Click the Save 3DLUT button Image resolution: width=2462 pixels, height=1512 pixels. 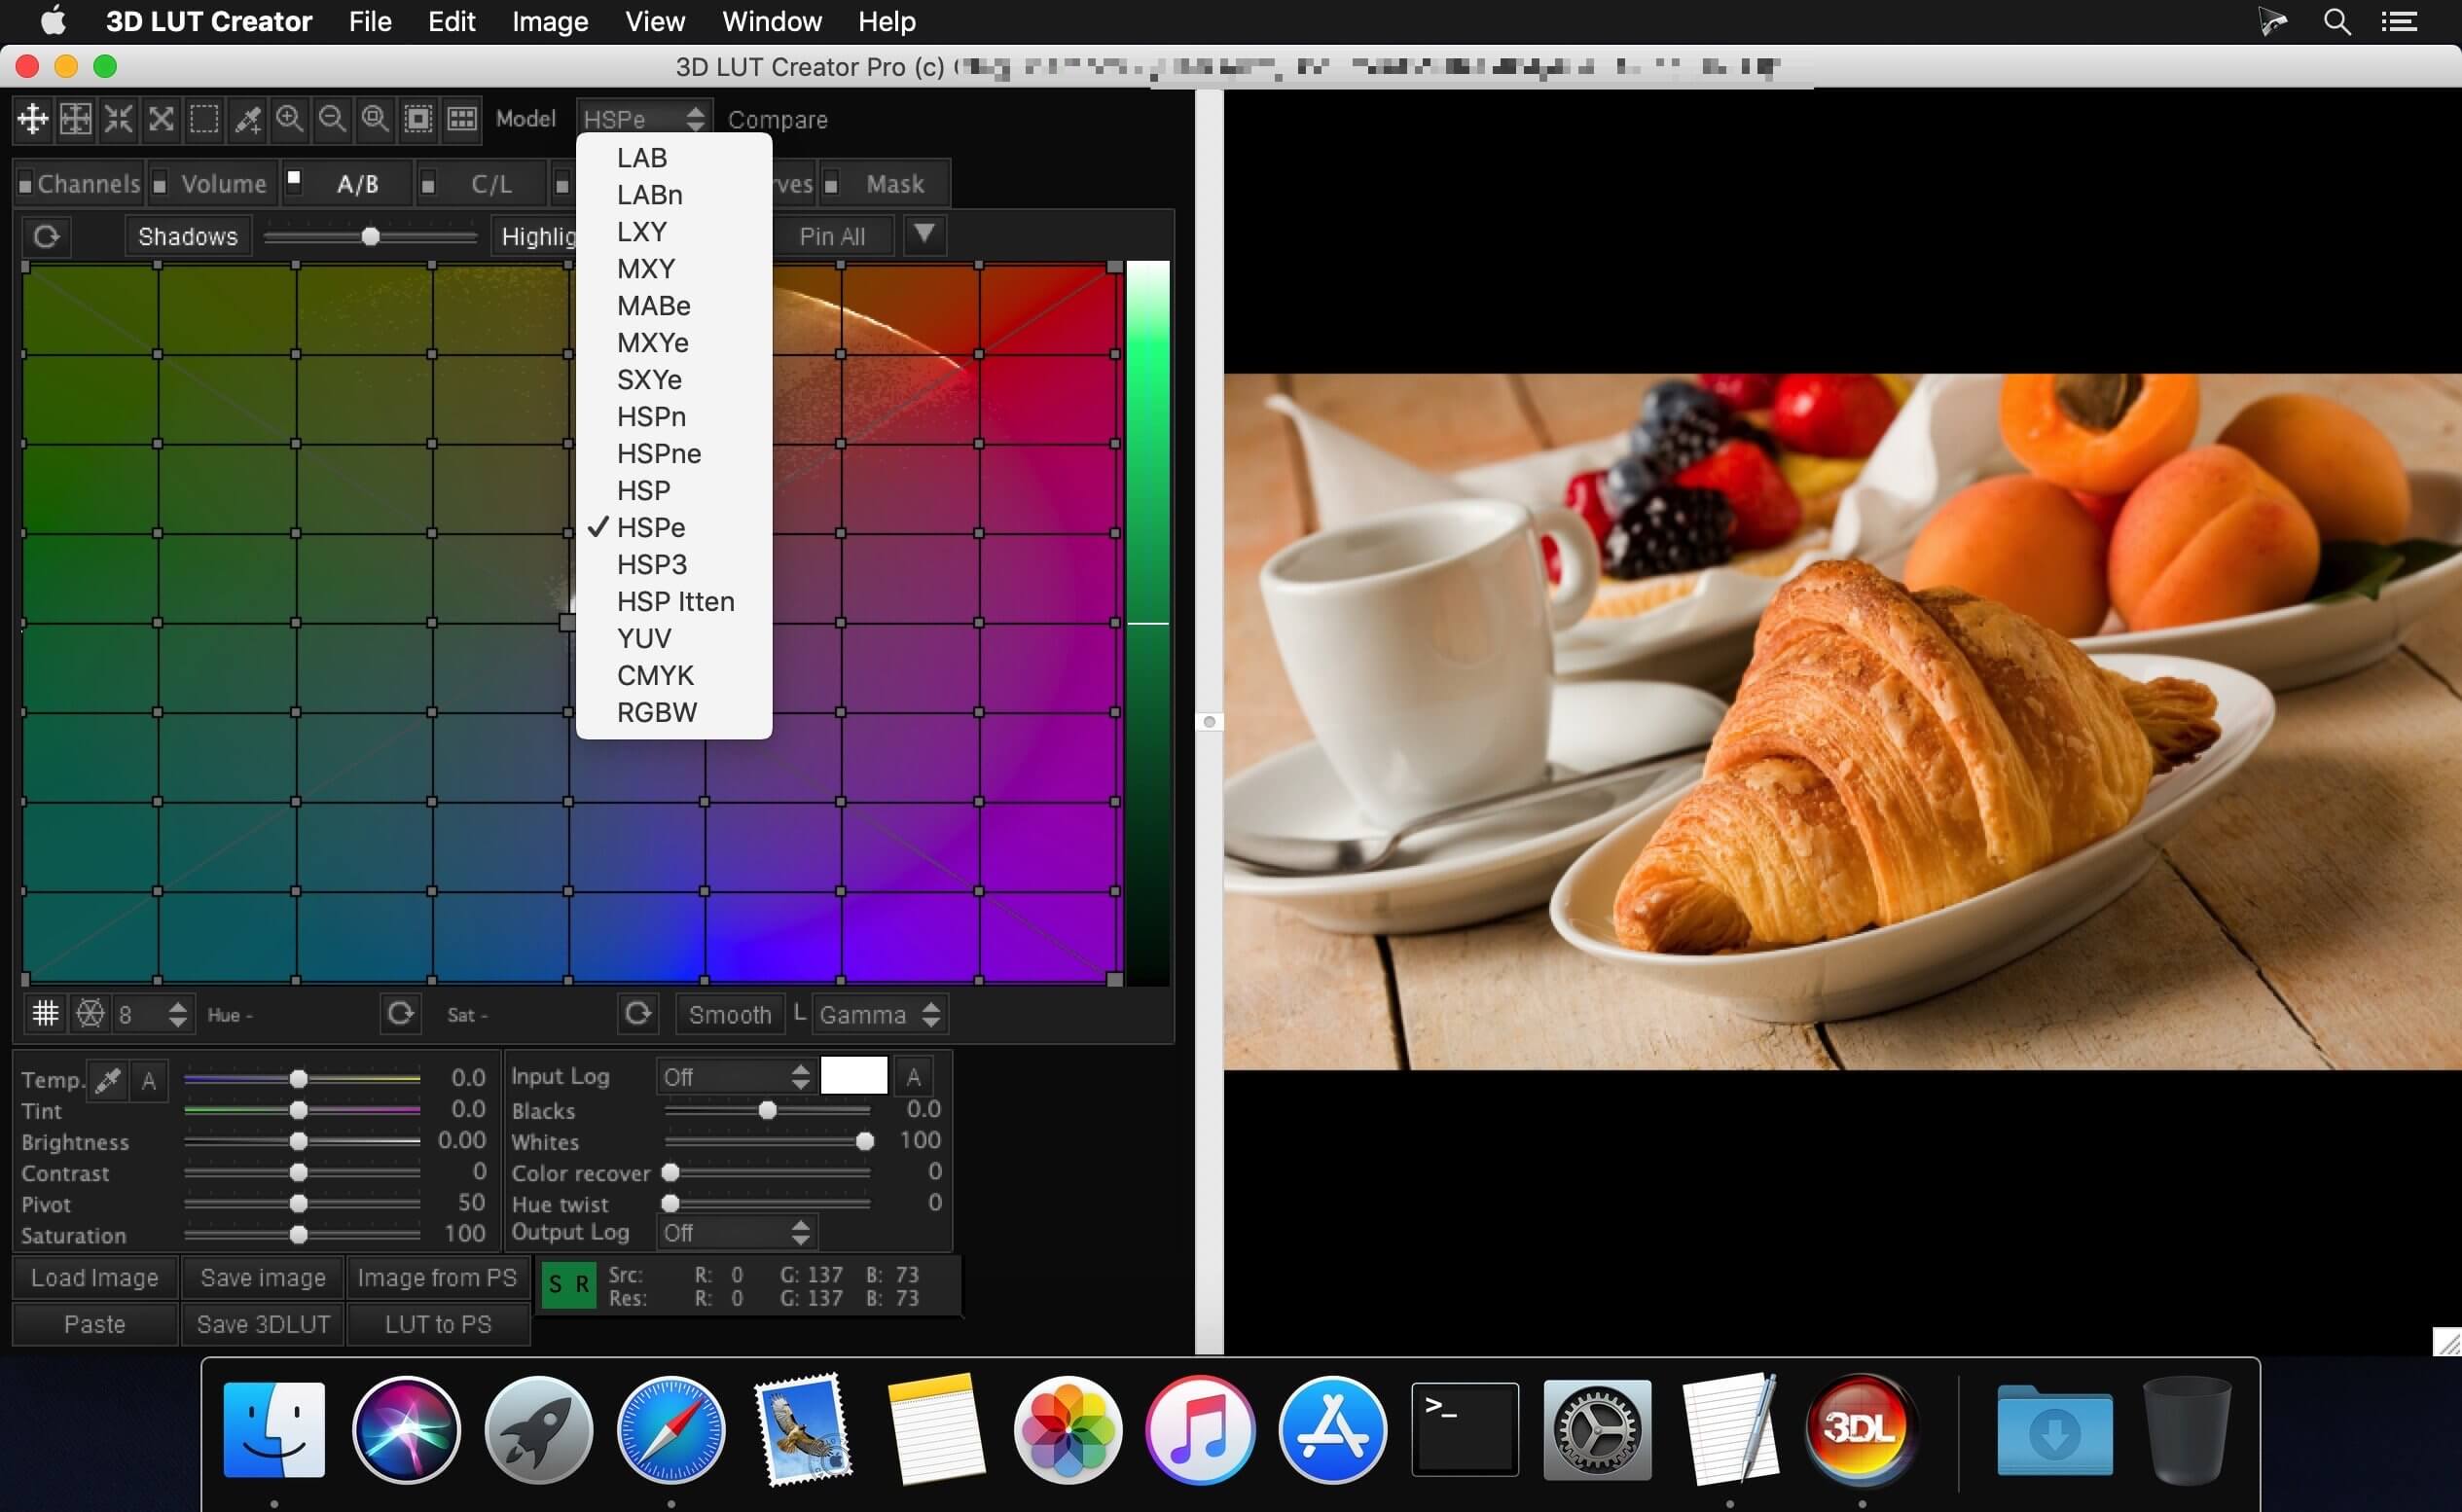coord(263,1324)
